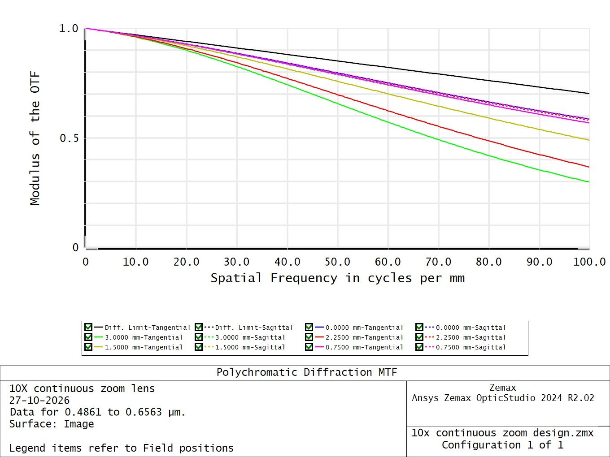Click the x-axis tick label 50.0

(x=338, y=262)
